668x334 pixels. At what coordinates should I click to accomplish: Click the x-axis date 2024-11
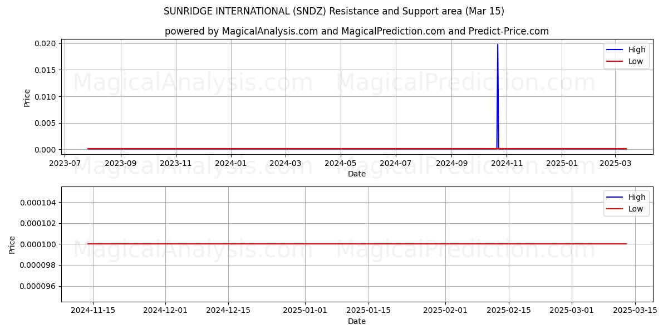507,164
